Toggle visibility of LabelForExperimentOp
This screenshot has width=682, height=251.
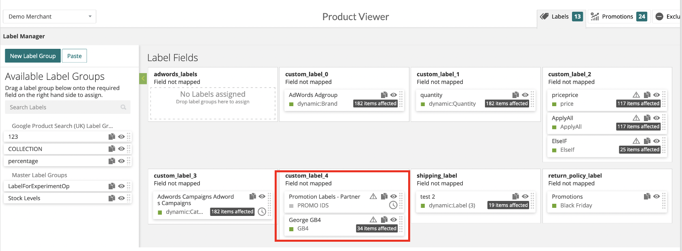click(121, 186)
